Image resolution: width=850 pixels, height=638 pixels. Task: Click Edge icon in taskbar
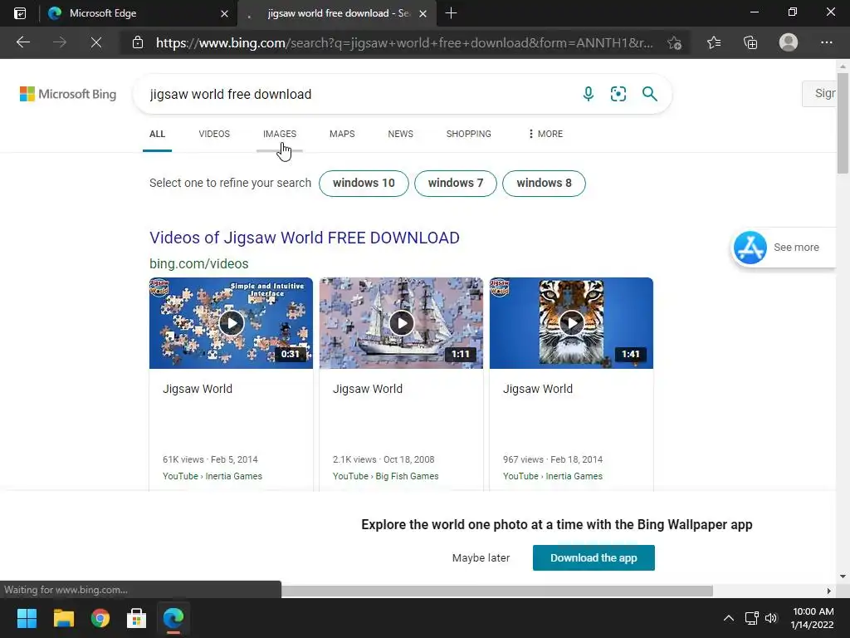pos(173,618)
